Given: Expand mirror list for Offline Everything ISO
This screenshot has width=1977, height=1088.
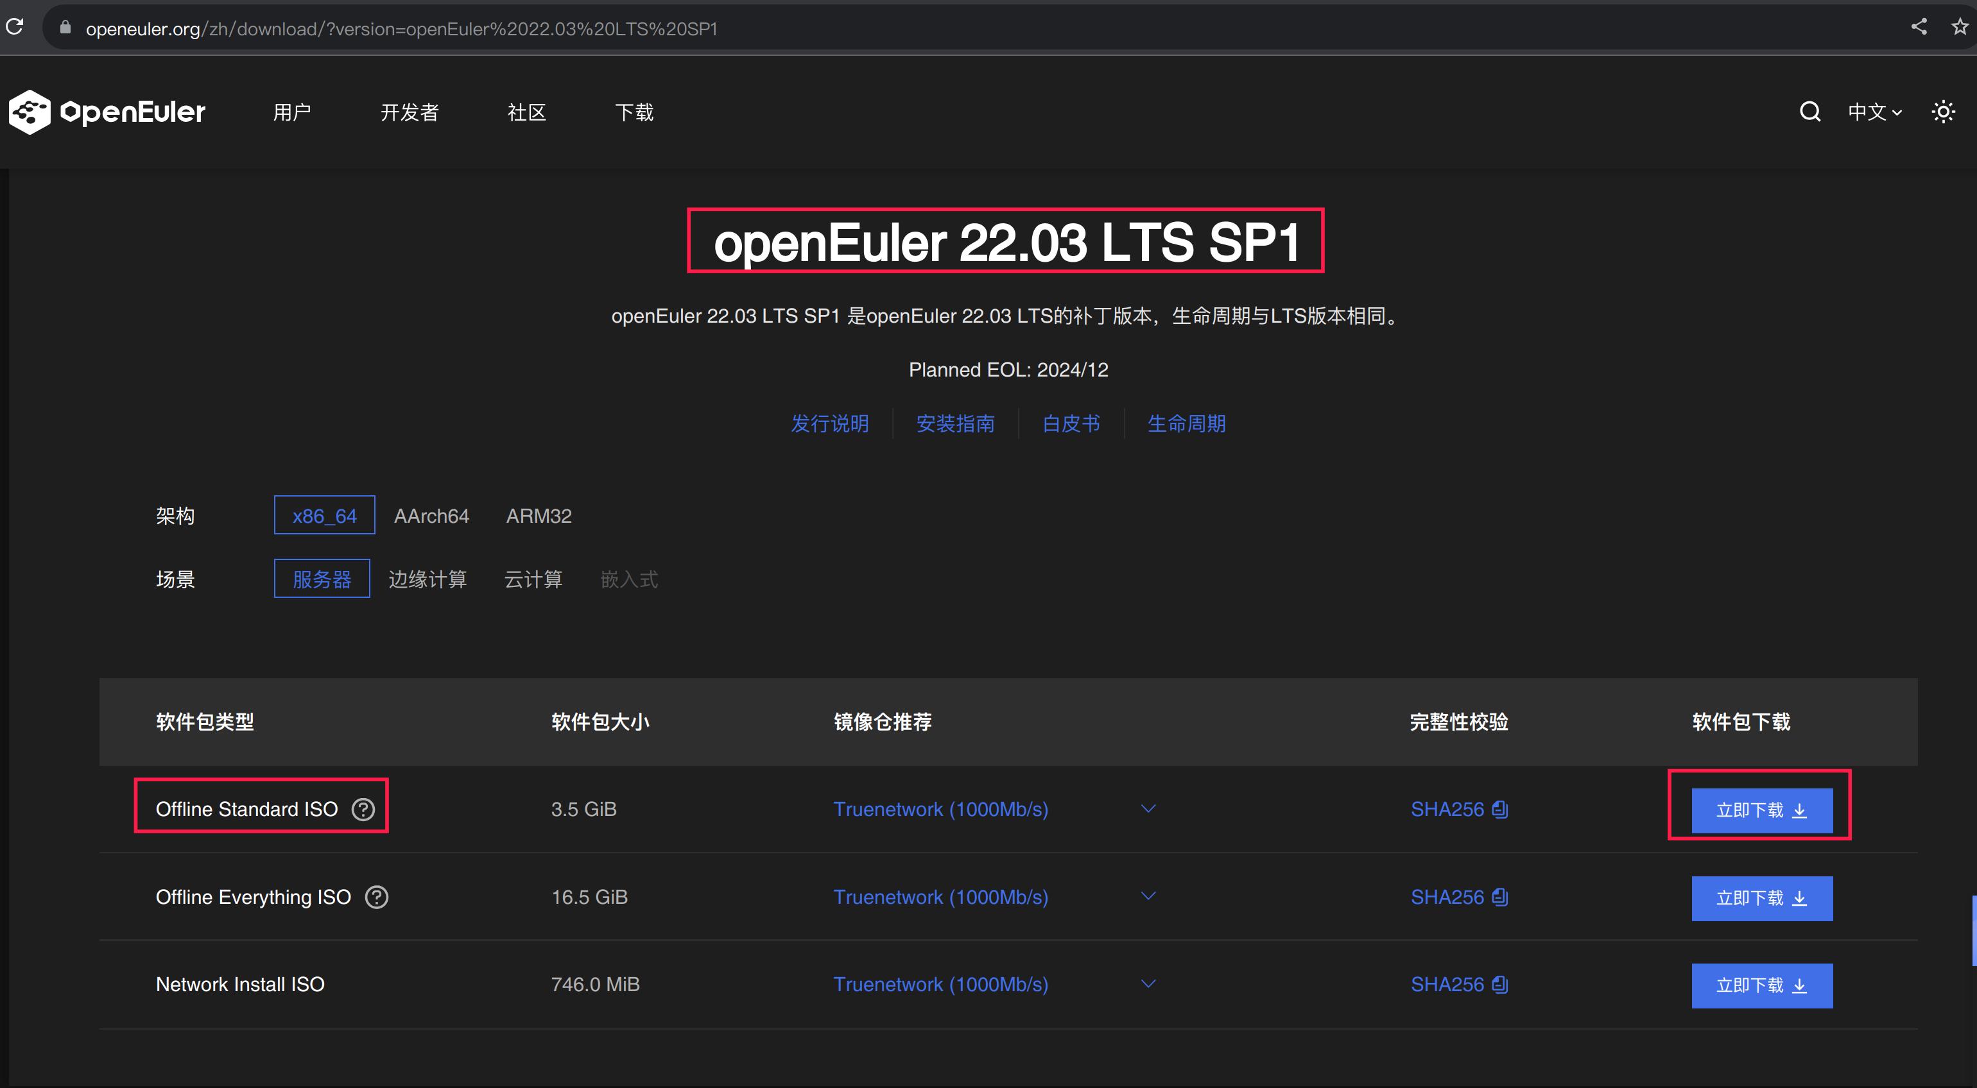Looking at the screenshot, I should 1148,896.
